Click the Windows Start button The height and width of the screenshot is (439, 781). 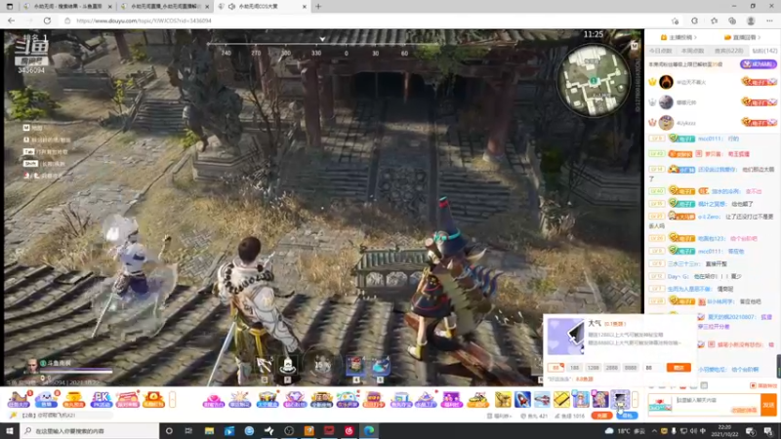(10, 431)
